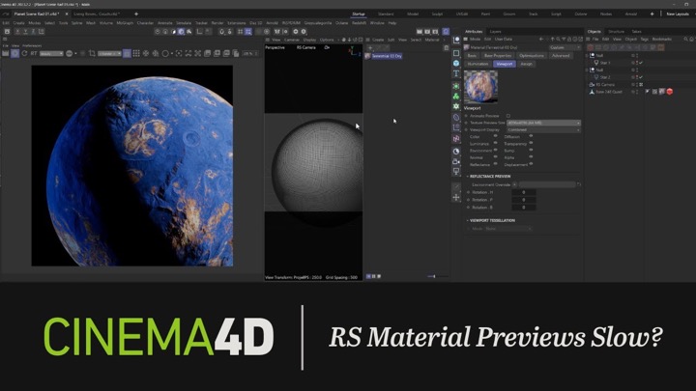Screen dimensions: 696x391
Task: Toggle the Bump channel eye icon
Action: (x=531, y=151)
